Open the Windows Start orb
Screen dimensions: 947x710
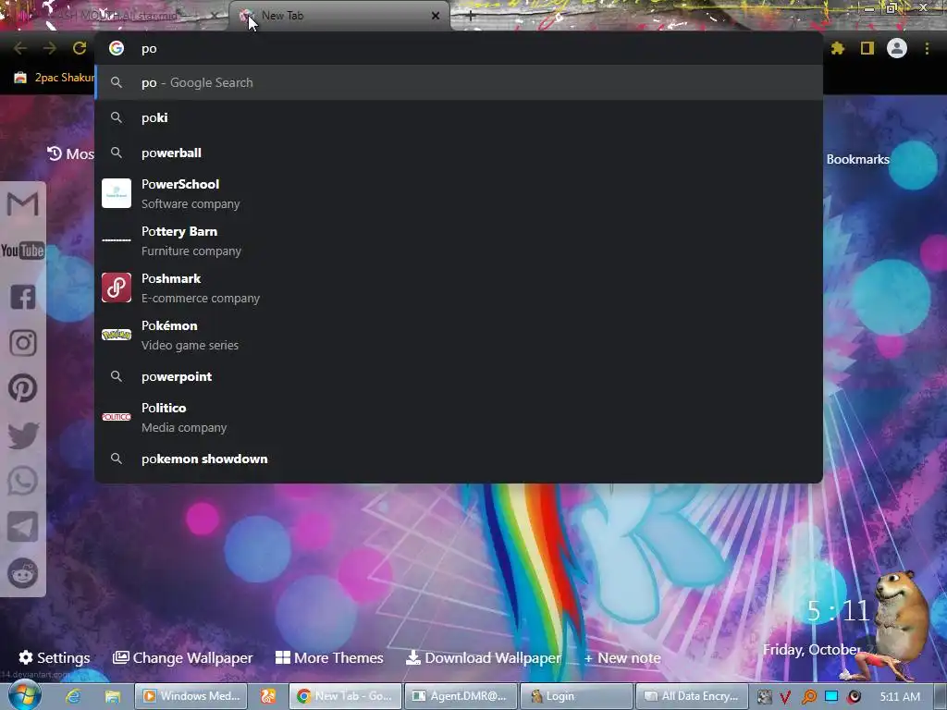(x=24, y=695)
